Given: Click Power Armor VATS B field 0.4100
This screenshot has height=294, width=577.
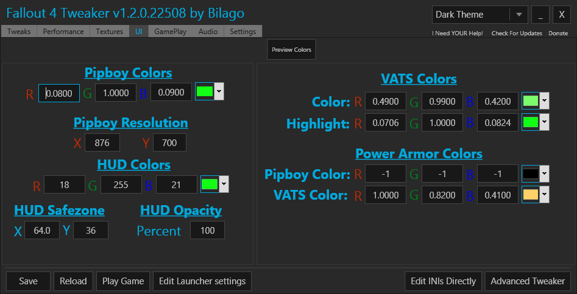Looking at the screenshot, I should (498, 195).
